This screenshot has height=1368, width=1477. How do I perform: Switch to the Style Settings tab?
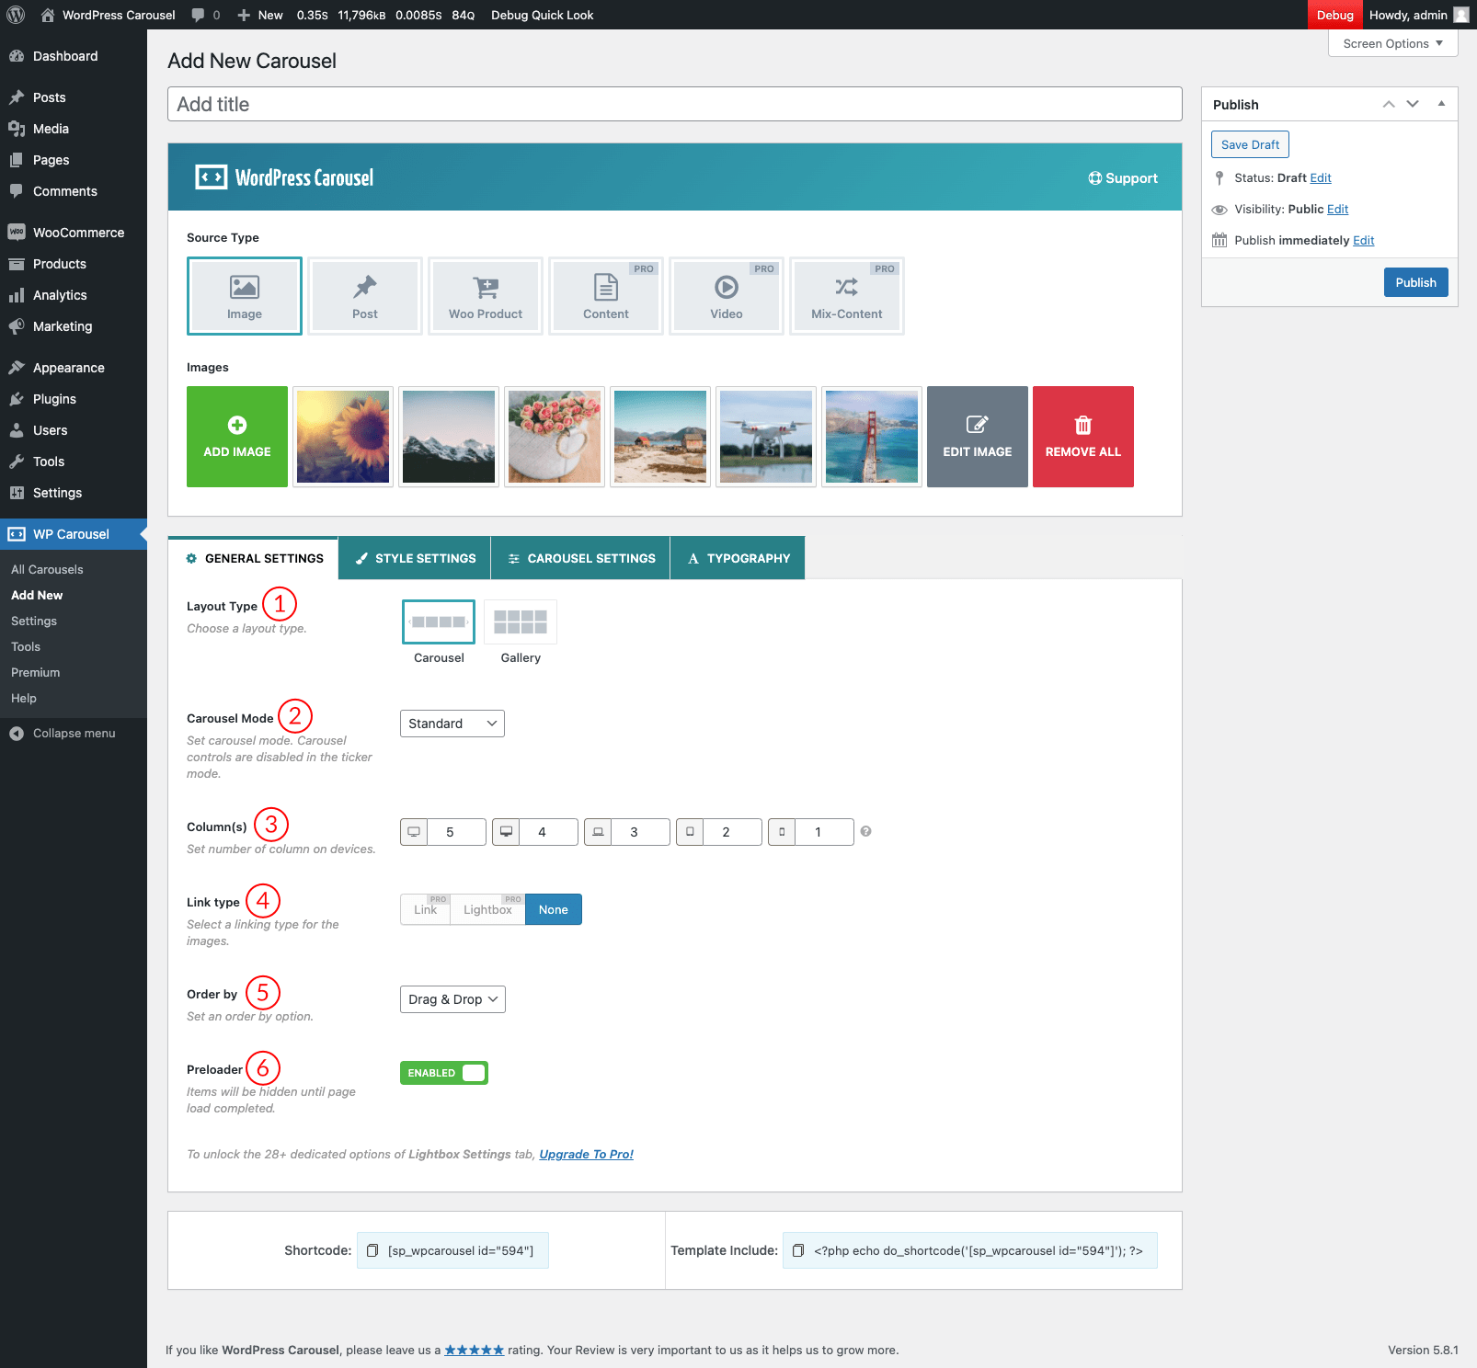point(415,558)
